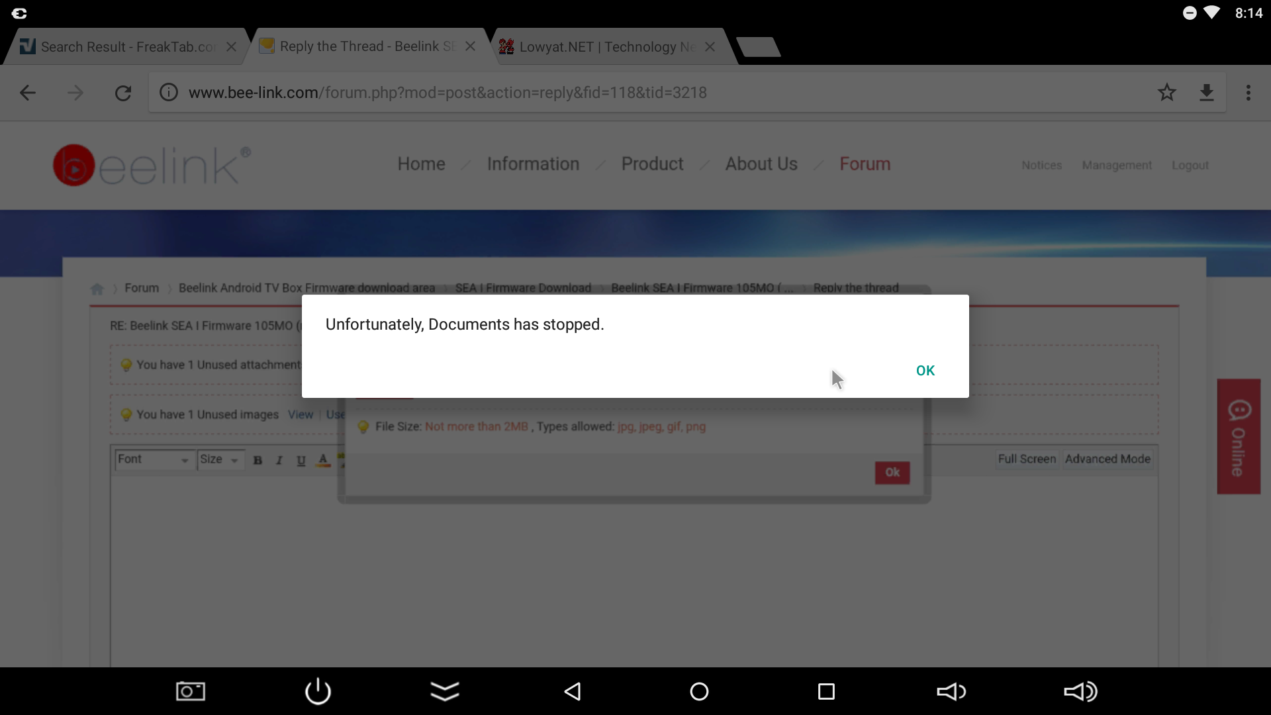
Task: Click the Bold formatting icon
Action: click(258, 459)
